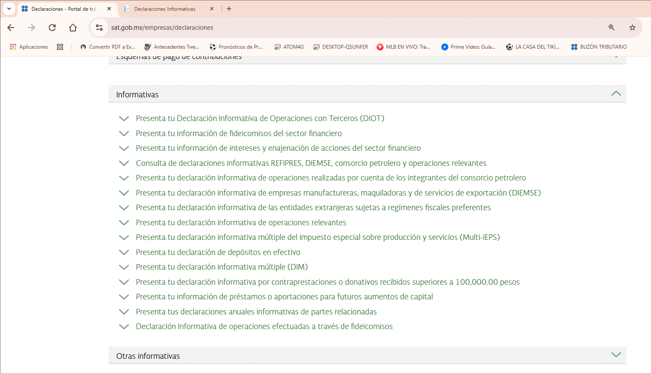Click the browser back navigation arrow
This screenshot has width=651, height=373.
pos(10,27)
